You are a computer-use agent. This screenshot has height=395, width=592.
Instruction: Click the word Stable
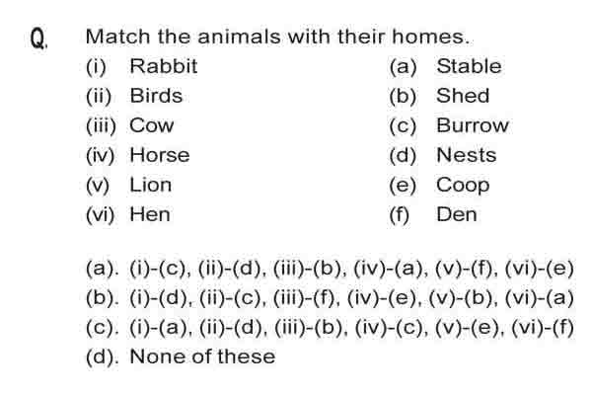pos(470,66)
